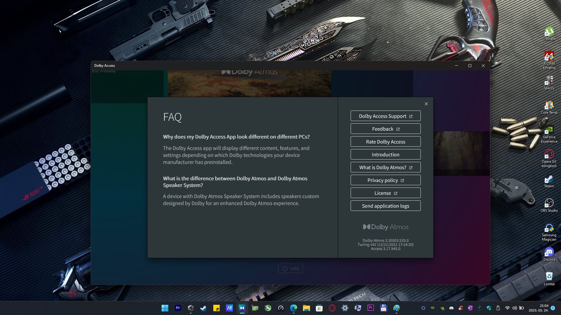Click Send application logs

(x=385, y=206)
